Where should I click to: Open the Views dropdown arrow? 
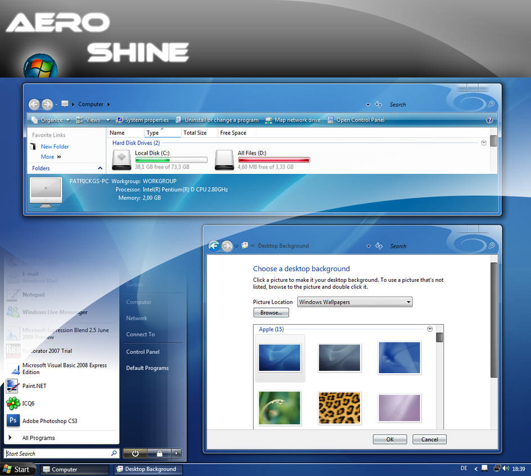(108, 120)
